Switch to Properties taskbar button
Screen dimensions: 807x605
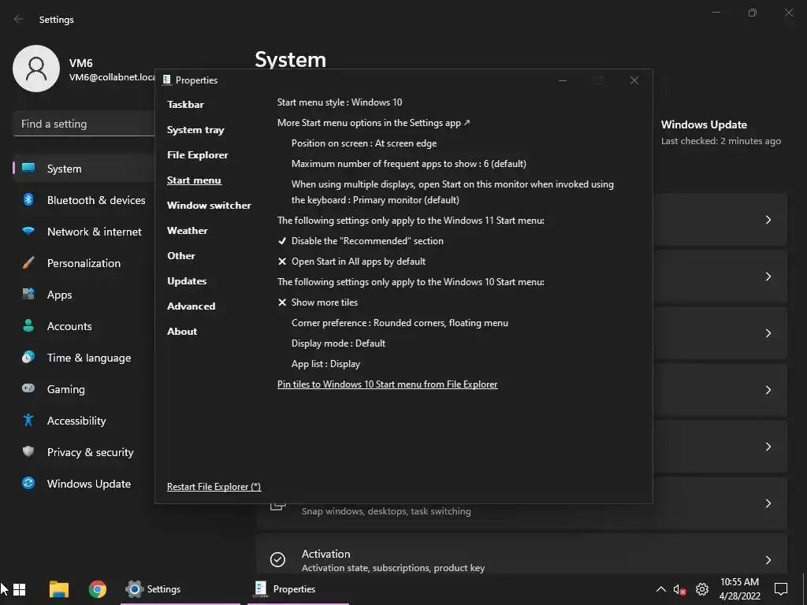coord(299,589)
